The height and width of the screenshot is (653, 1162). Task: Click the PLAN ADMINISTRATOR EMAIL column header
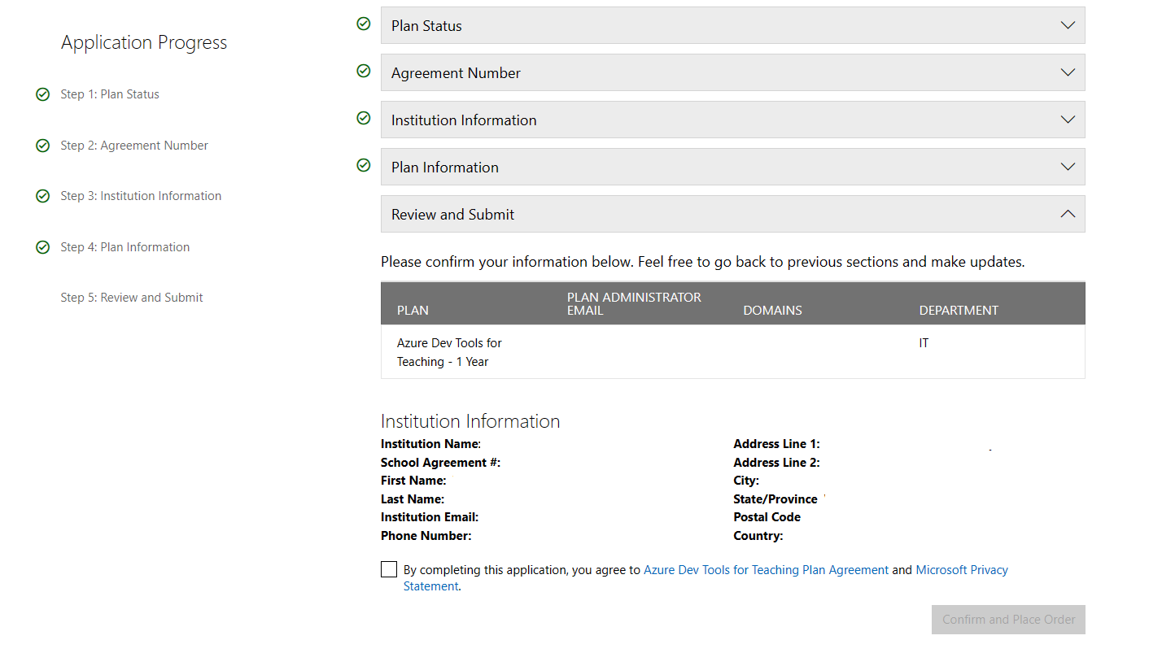[x=634, y=303]
